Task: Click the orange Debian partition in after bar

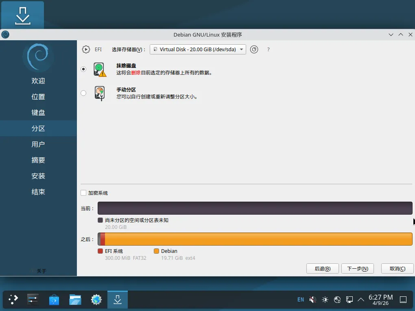Action: pyautogui.click(x=259, y=239)
